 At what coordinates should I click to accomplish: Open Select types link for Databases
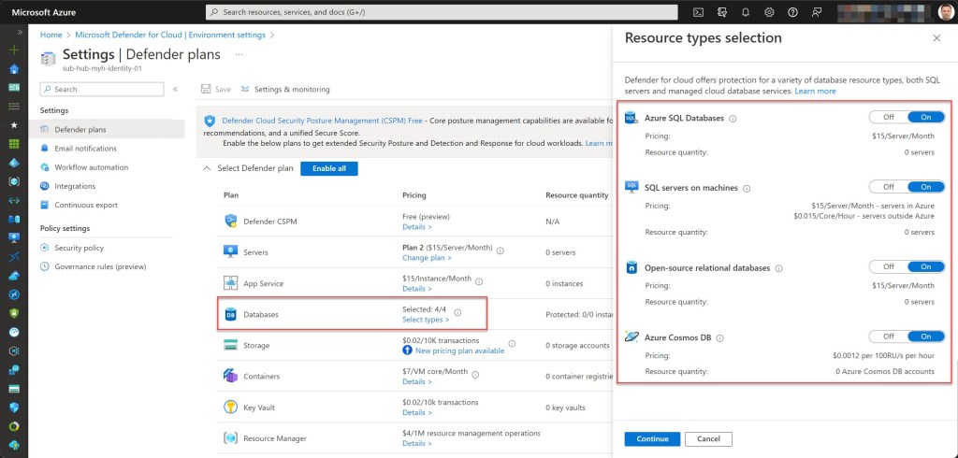(x=425, y=320)
